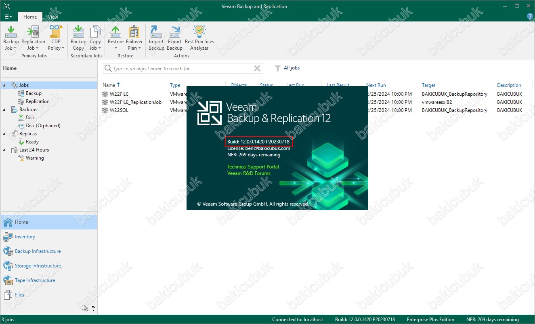Sort by the Type column header
Viewport: 535px width, 324px height.
pyautogui.click(x=175, y=85)
